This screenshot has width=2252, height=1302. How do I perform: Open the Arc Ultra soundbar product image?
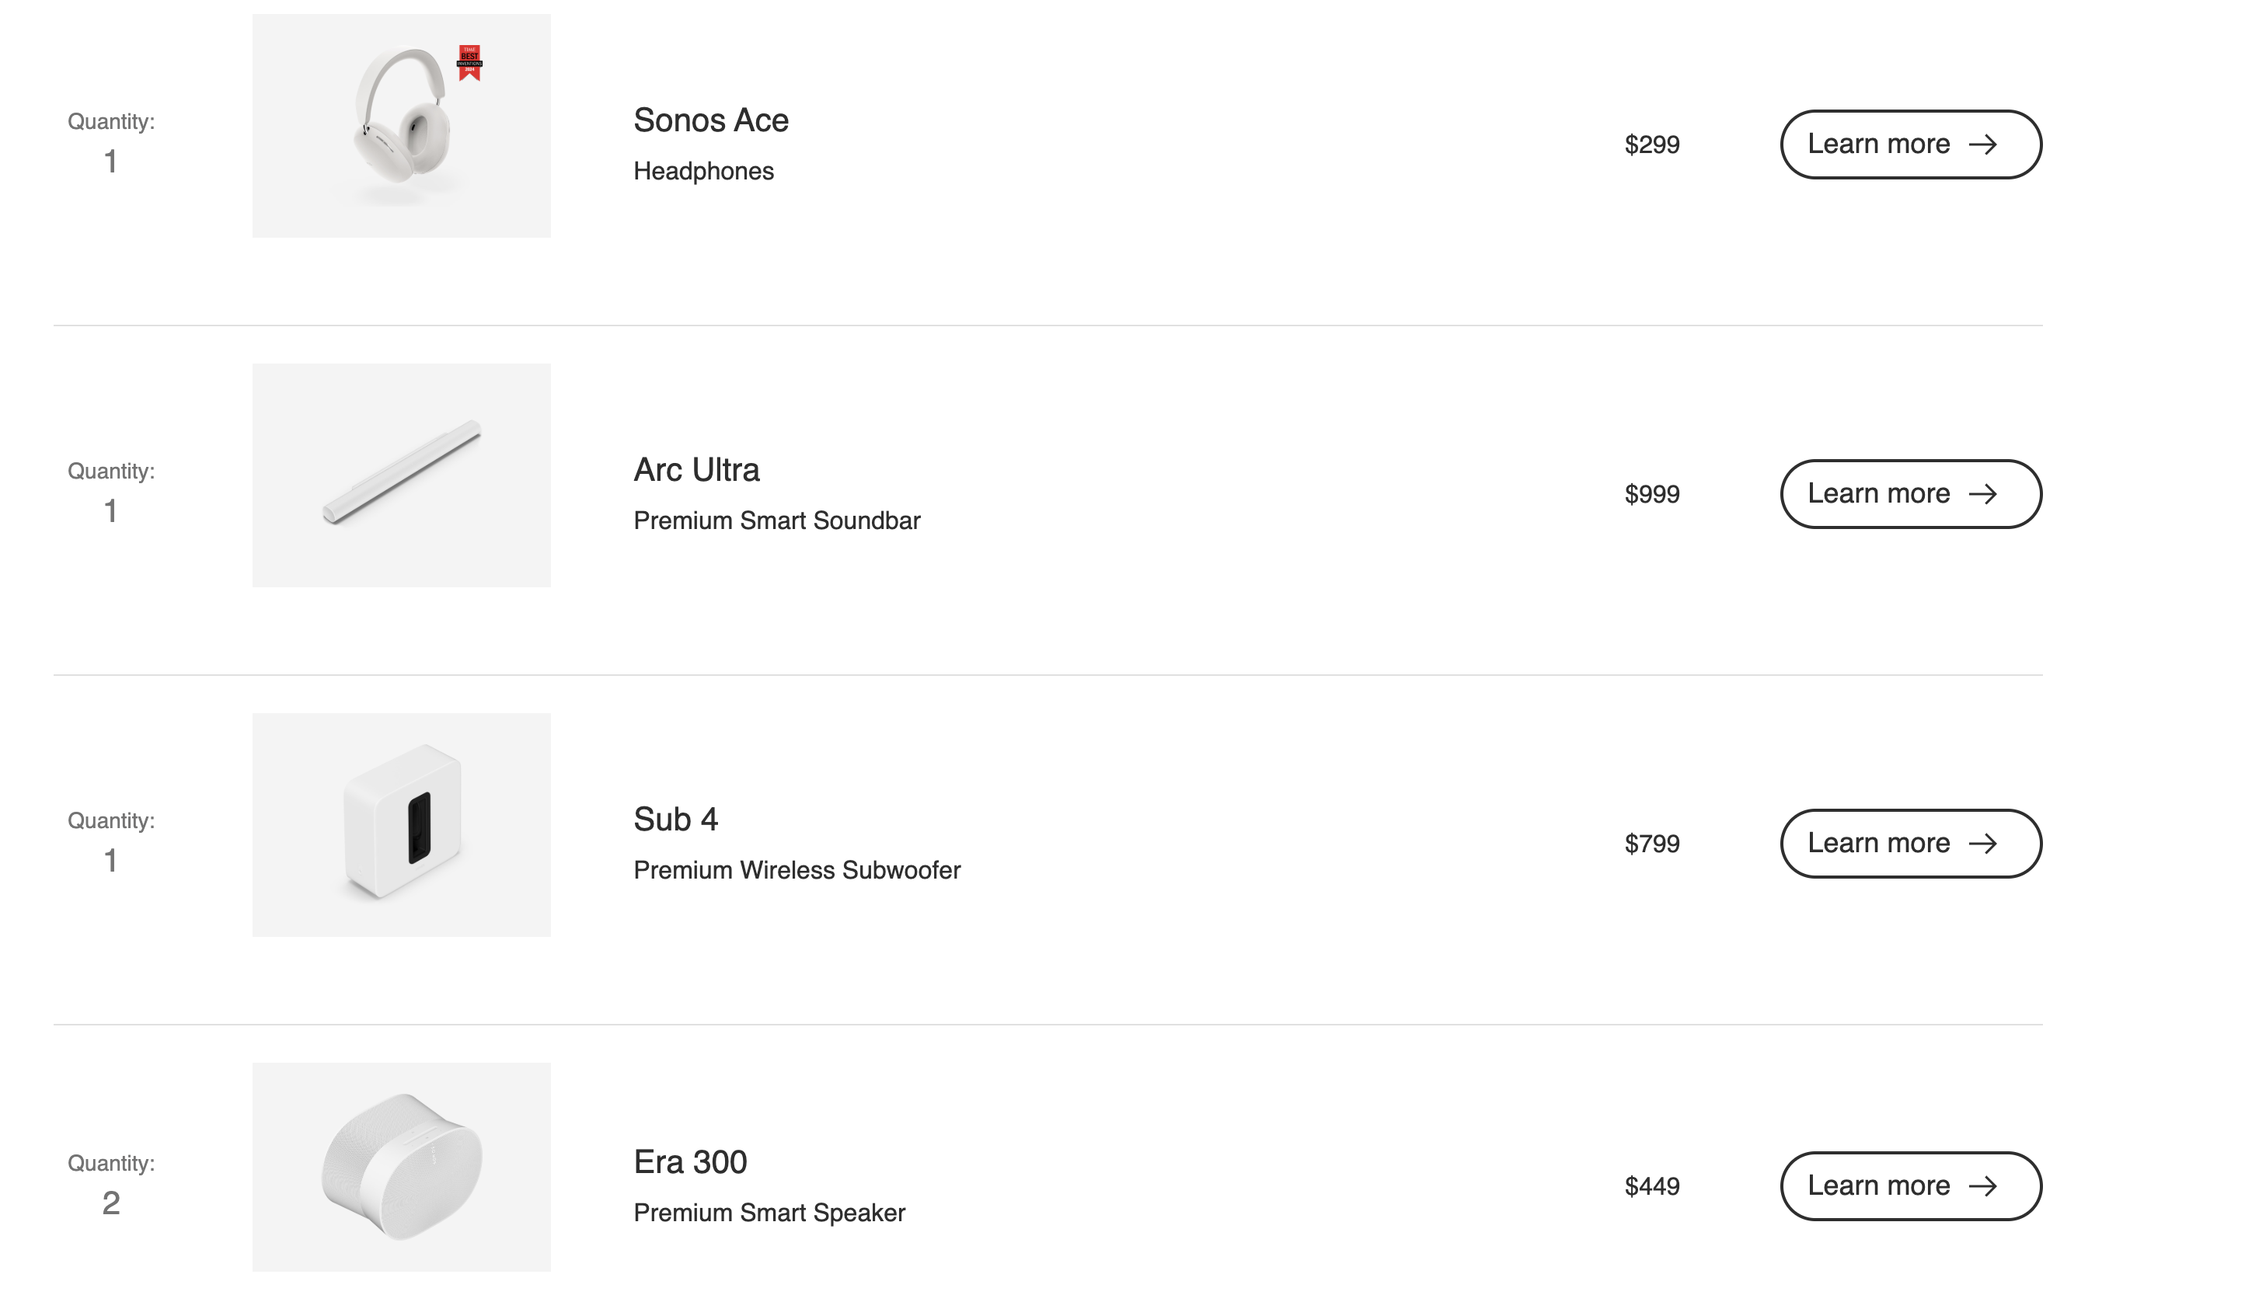(x=401, y=475)
